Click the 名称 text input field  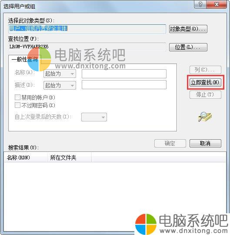tap(124, 74)
